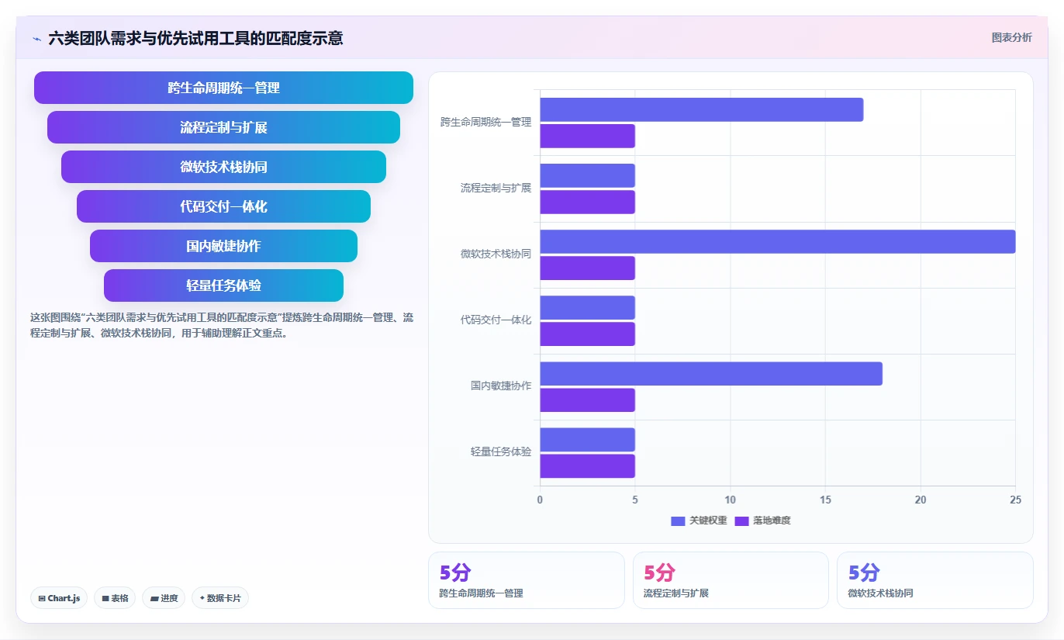Click the chart axis label 跨生命周期统一管理

[x=485, y=122]
